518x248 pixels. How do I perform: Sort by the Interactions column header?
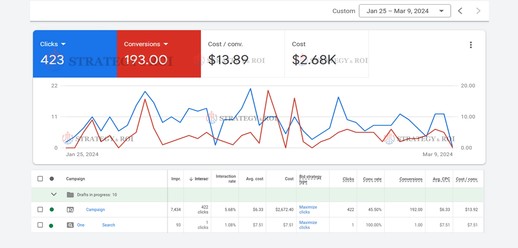[x=199, y=179]
